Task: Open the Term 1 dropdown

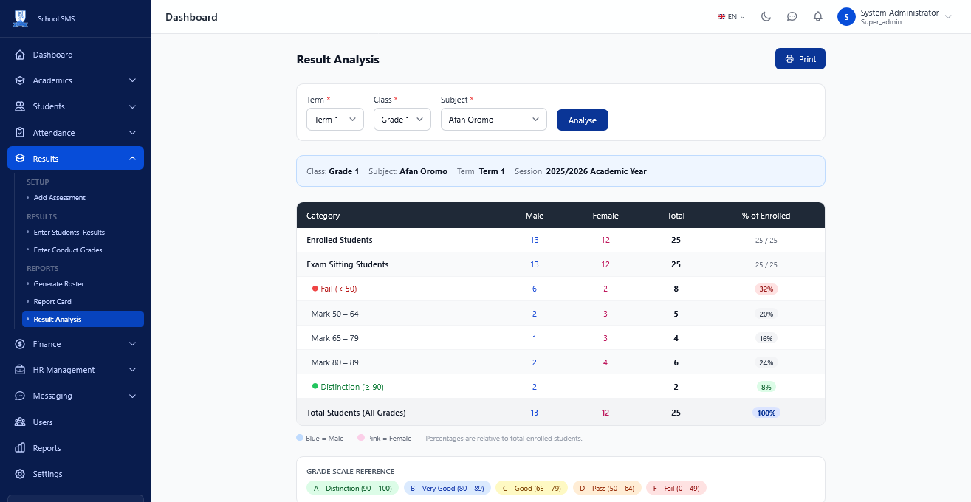Action: click(x=335, y=120)
